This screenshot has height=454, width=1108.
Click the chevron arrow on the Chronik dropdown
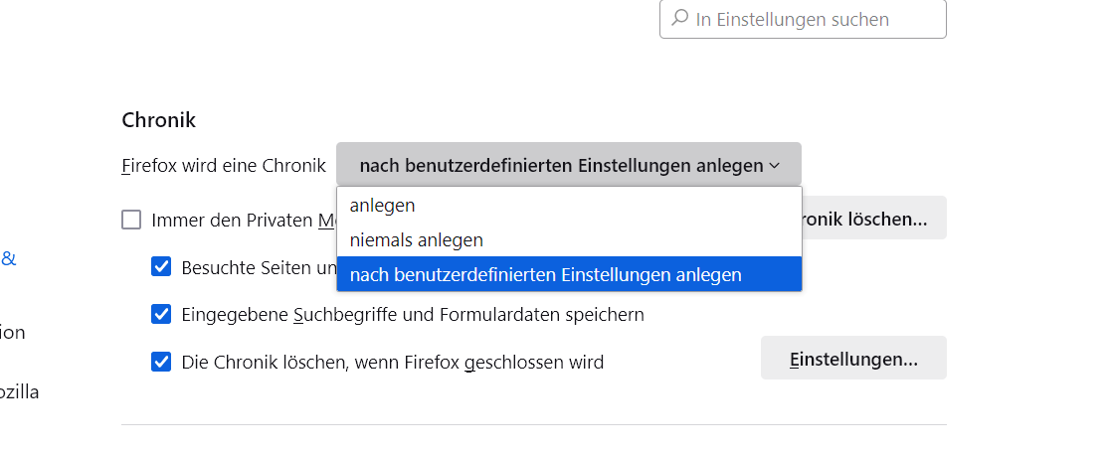click(774, 166)
